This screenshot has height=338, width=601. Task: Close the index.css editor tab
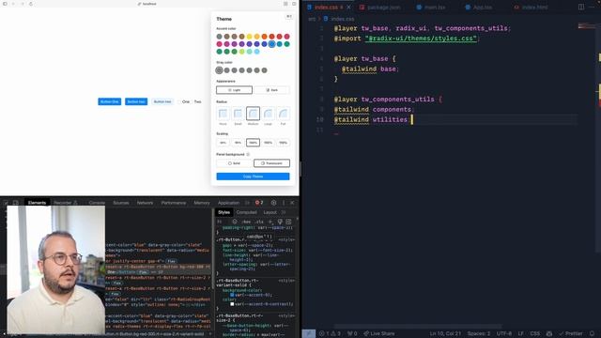point(348,8)
